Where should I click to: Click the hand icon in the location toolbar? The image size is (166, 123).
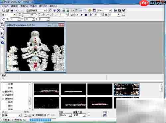4,19
